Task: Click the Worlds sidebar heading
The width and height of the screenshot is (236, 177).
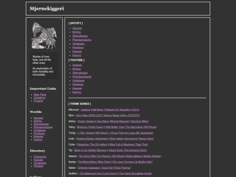Action: [36, 112]
